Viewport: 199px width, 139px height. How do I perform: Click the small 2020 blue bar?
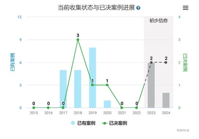coord(107,104)
